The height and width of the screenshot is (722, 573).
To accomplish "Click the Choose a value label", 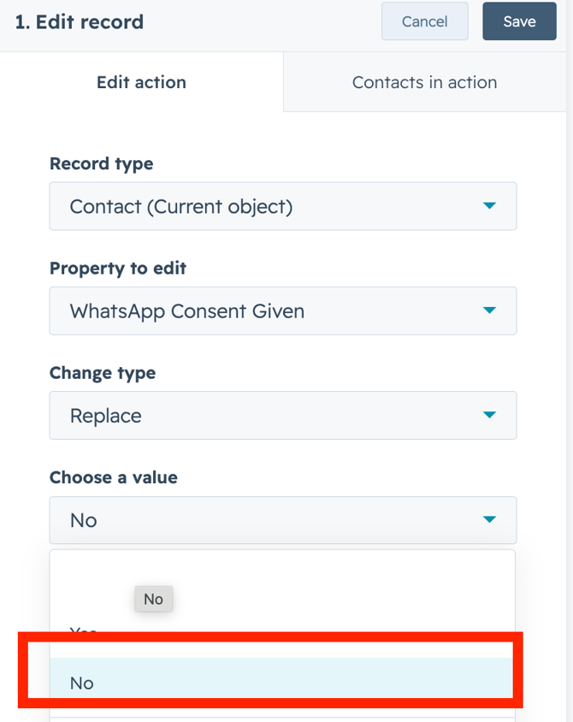I will [113, 477].
